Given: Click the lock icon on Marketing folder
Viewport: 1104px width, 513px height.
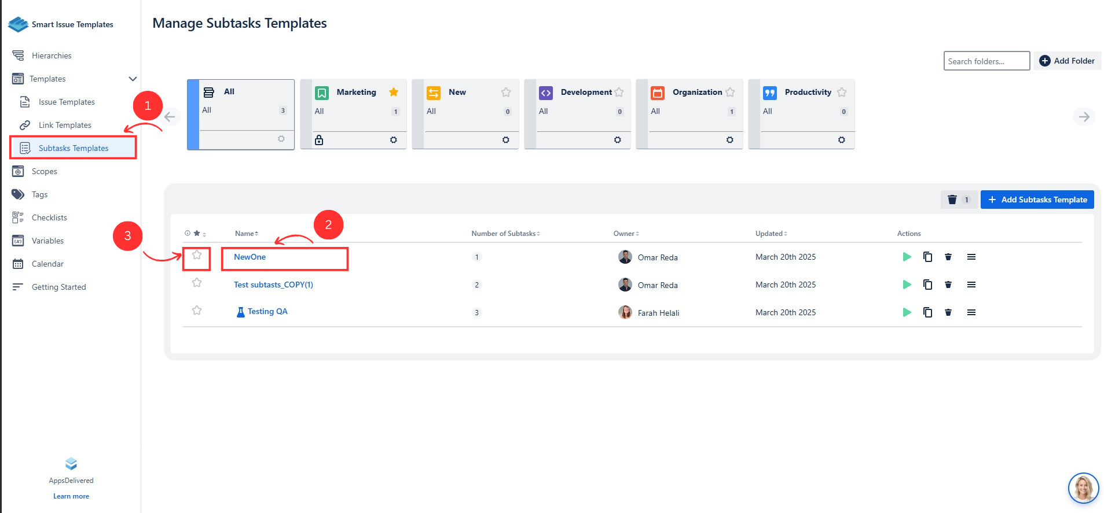Looking at the screenshot, I should 319,140.
